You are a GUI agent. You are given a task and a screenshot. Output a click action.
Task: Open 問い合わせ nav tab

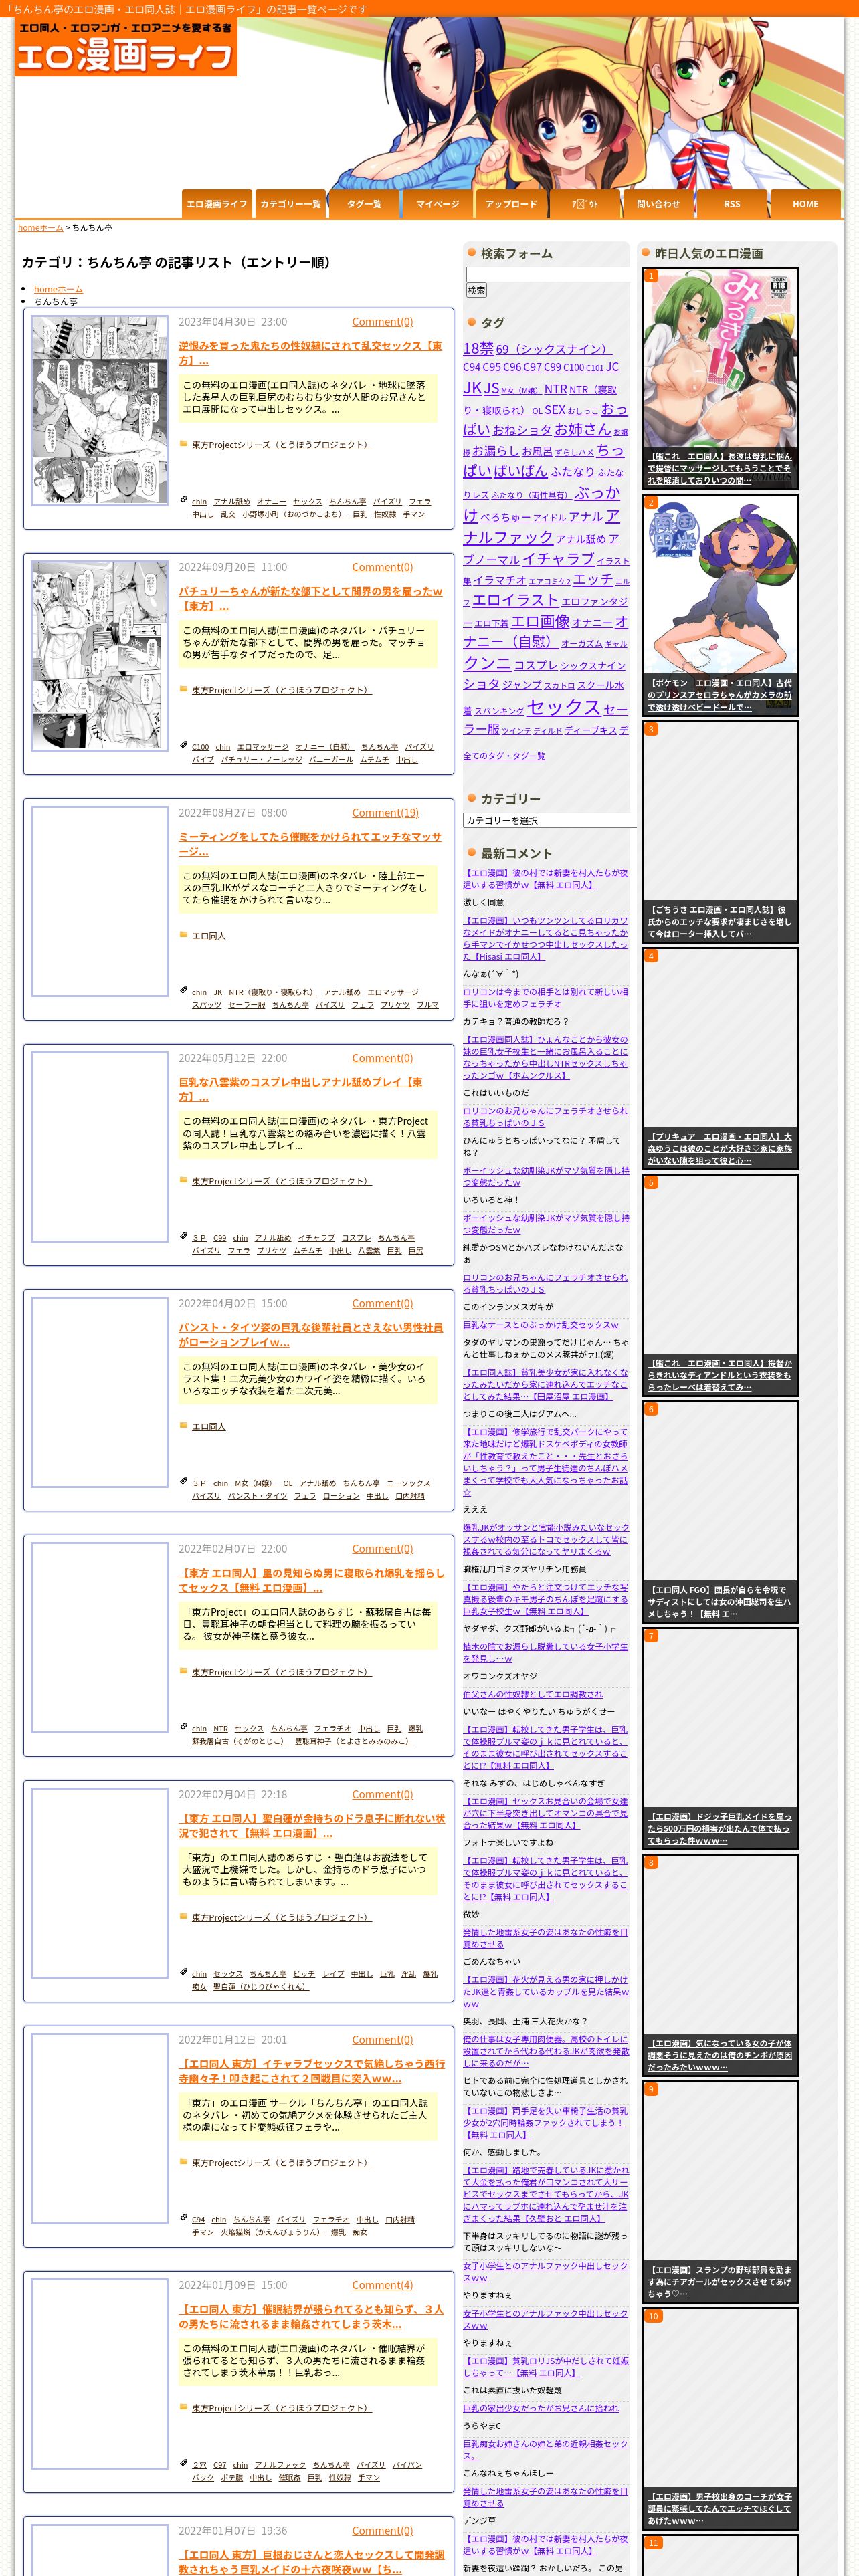point(658,204)
